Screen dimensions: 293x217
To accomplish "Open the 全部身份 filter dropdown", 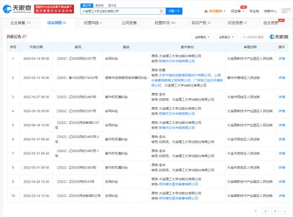I will pos(226,37).
